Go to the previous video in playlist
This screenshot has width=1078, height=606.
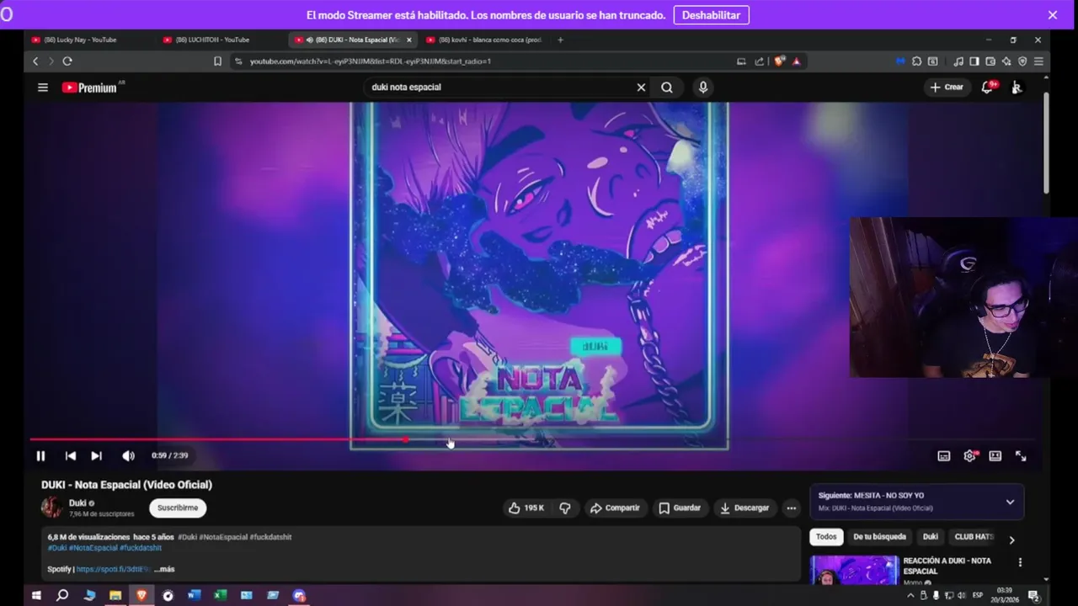[x=71, y=455]
